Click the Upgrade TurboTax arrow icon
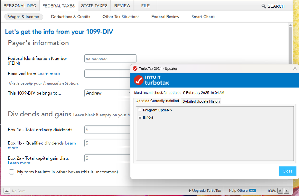 [x=189, y=191]
